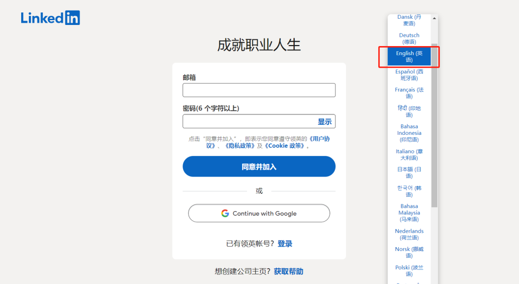Click the LinkedIn logo
This screenshot has height=284, width=519.
coord(50,18)
